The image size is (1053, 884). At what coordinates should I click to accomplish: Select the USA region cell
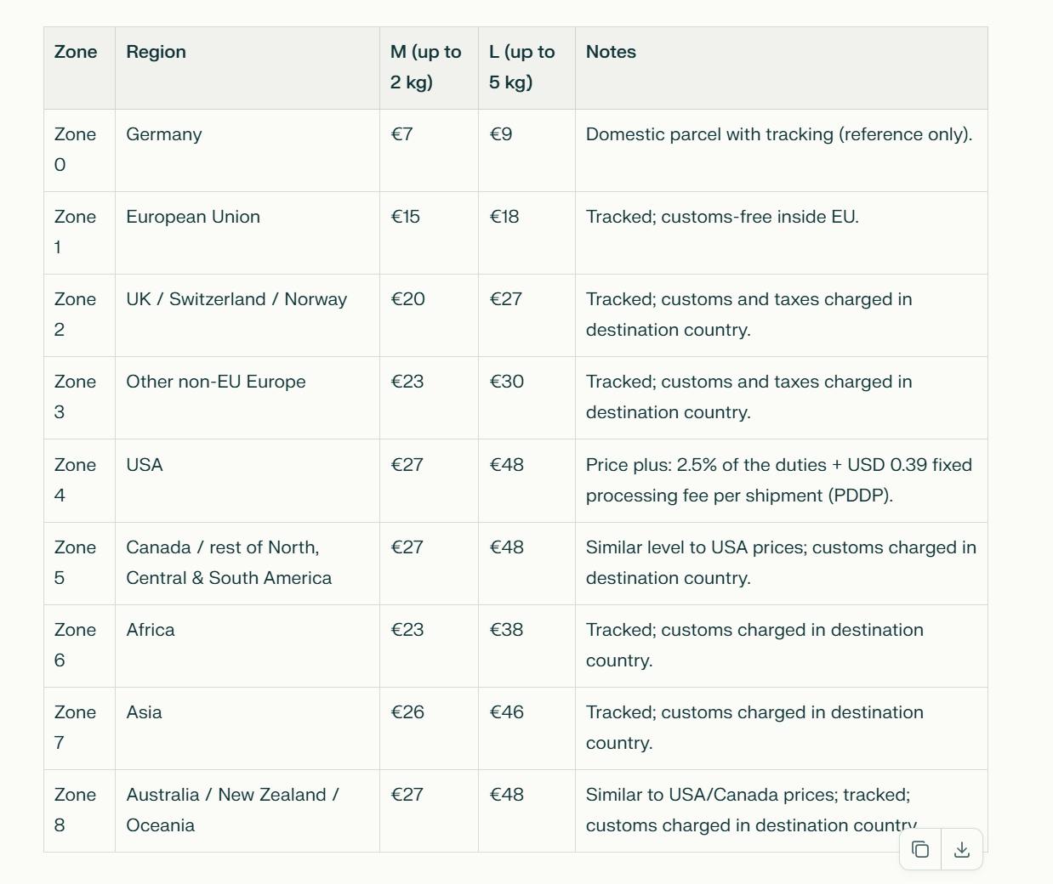point(145,465)
